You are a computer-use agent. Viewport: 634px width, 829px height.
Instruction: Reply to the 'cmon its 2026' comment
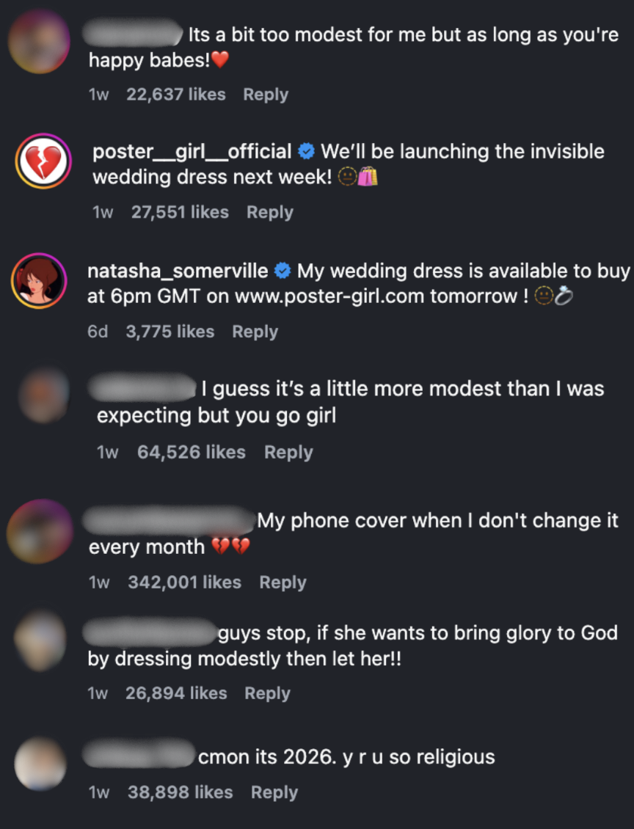coord(274,792)
